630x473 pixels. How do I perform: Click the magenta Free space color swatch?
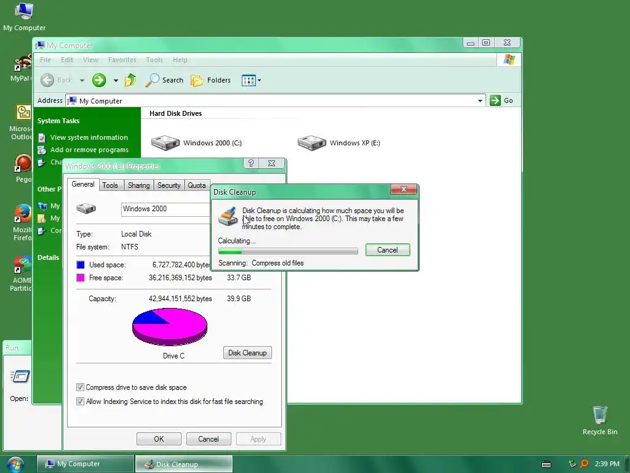tap(81, 278)
